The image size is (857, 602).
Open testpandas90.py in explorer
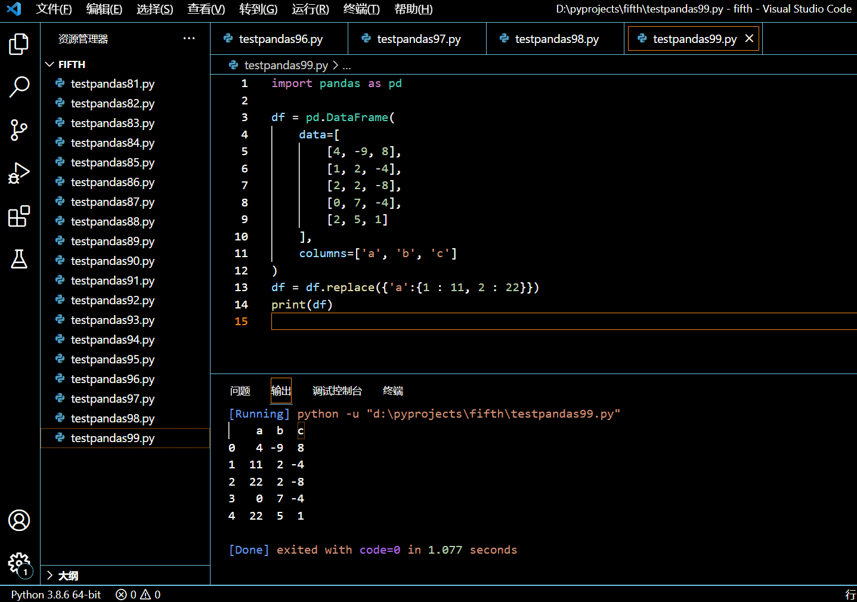click(125, 261)
